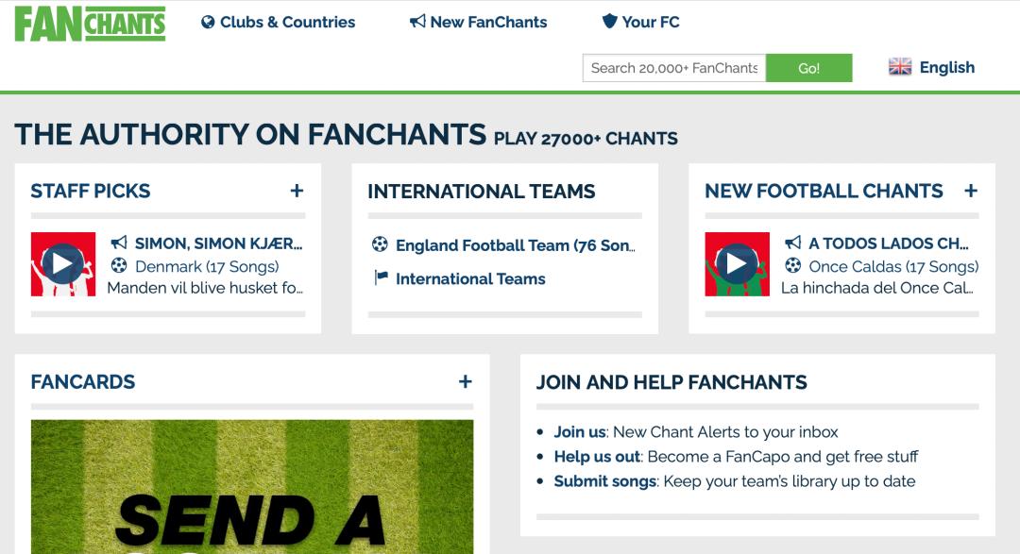Focus the Search 20,000+ FanChants field
The image size is (1020, 554).
coord(674,68)
